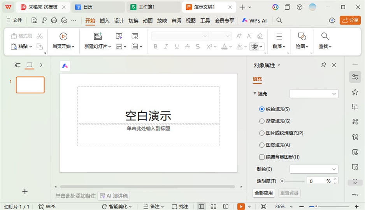Choose the Gradient fill option
365x210 pixels.
tap(262, 121)
